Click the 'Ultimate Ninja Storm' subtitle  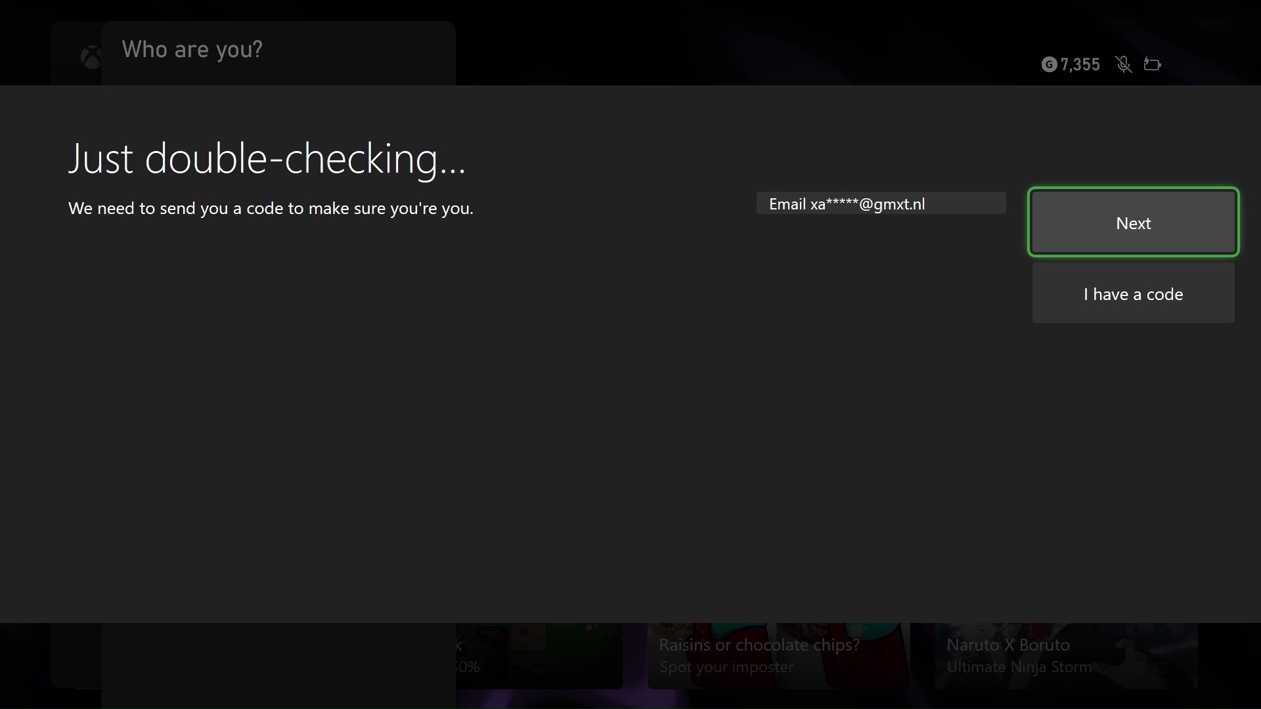click(x=1019, y=667)
